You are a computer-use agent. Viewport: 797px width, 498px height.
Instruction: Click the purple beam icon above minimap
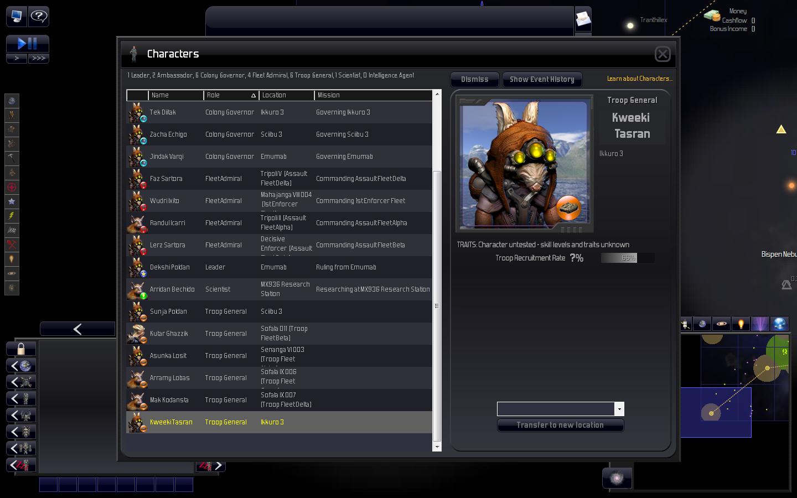760,324
